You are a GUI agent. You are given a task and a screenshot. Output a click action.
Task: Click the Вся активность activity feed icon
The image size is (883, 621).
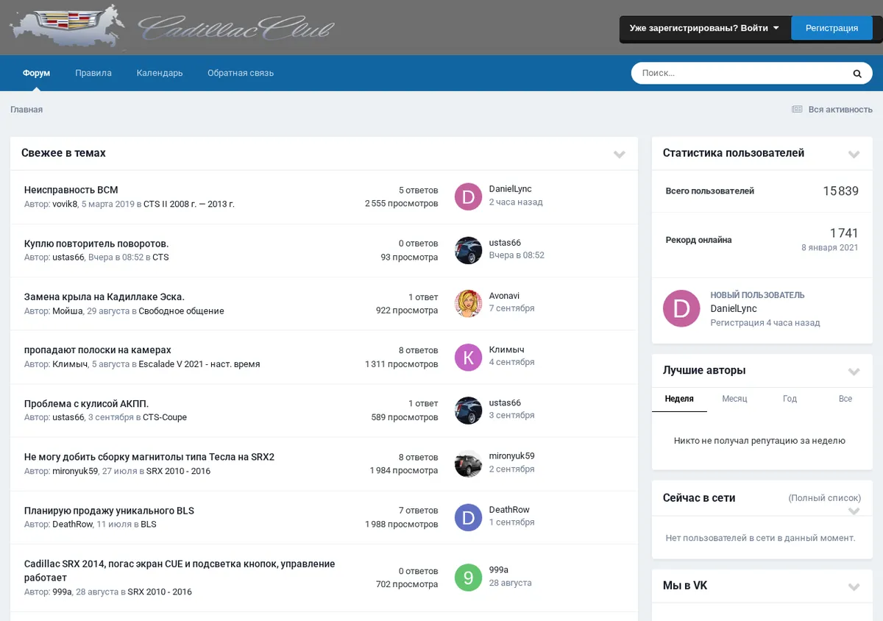pyautogui.click(x=796, y=110)
